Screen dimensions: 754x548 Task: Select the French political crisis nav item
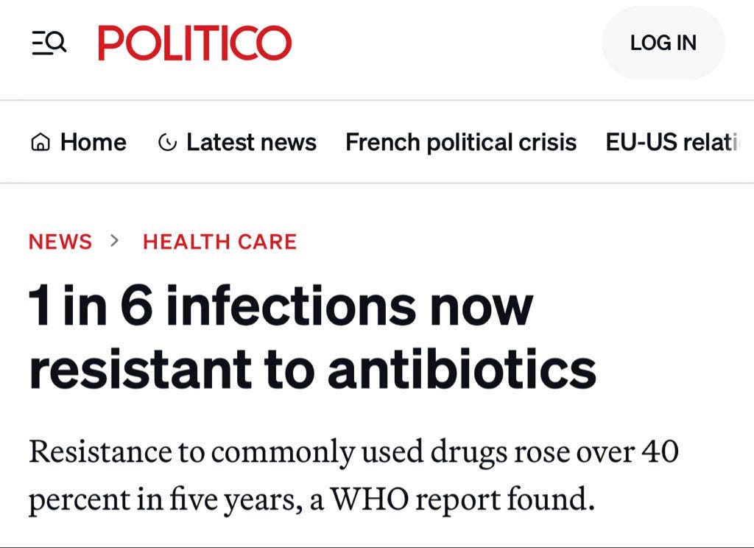pyautogui.click(x=460, y=141)
